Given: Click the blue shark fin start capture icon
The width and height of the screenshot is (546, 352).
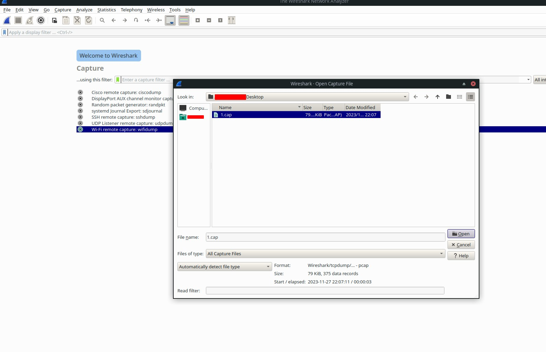Looking at the screenshot, I should tap(7, 20).
